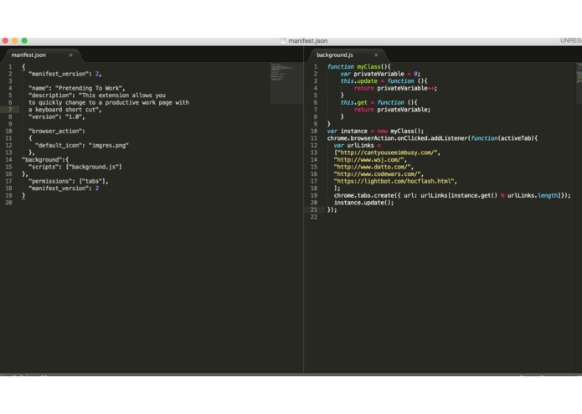Close the manifest.json tab
The image size is (582, 414).
(x=70, y=55)
